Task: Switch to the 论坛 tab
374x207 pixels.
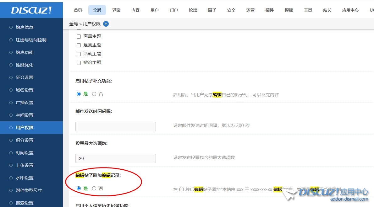Action: (193, 10)
